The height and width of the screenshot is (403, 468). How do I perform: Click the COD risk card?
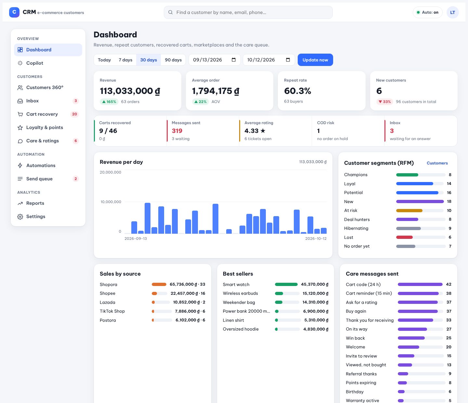(x=348, y=131)
